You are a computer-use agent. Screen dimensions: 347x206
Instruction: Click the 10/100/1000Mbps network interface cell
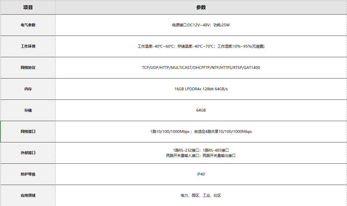click(201, 131)
